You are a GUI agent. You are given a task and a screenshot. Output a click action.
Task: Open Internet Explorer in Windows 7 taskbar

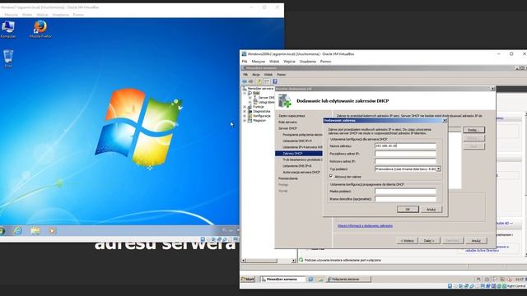[17, 230]
